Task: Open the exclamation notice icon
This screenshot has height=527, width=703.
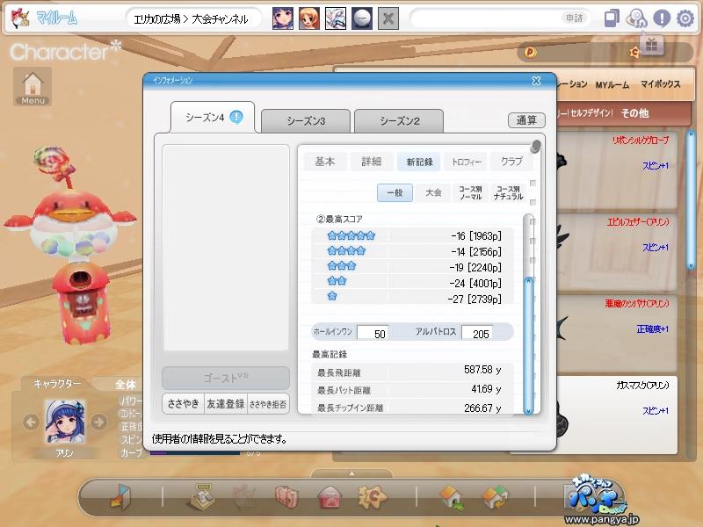Action: [x=662, y=18]
